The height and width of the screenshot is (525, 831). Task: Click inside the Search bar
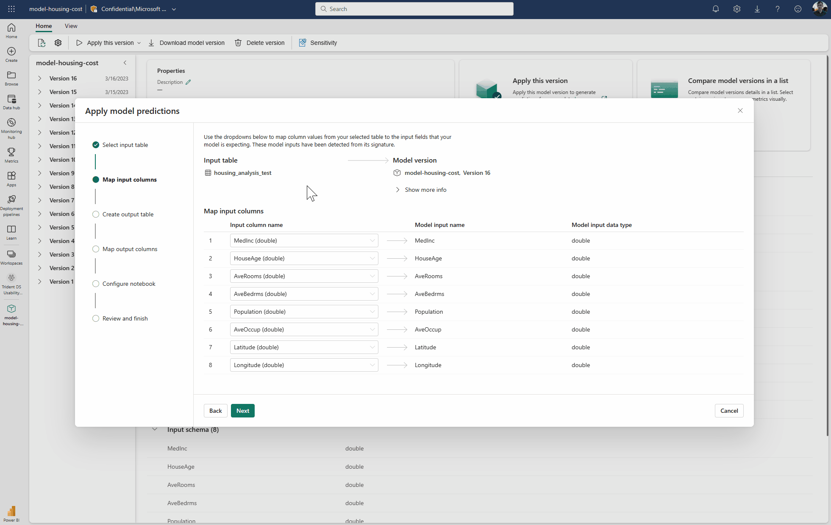point(414,8)
